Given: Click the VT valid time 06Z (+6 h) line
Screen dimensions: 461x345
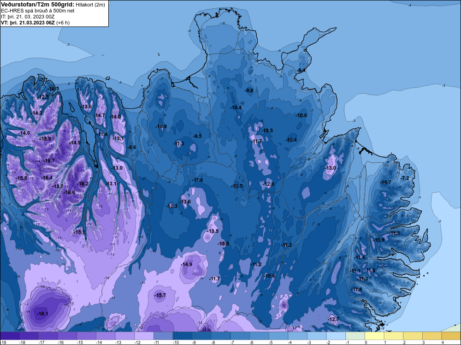Looking at the screenshot, I should click(x=35, y=23).
